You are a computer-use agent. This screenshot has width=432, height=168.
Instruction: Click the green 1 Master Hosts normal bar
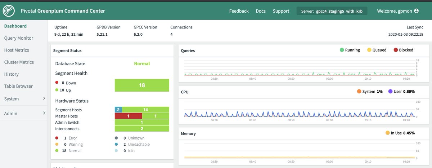156,116
